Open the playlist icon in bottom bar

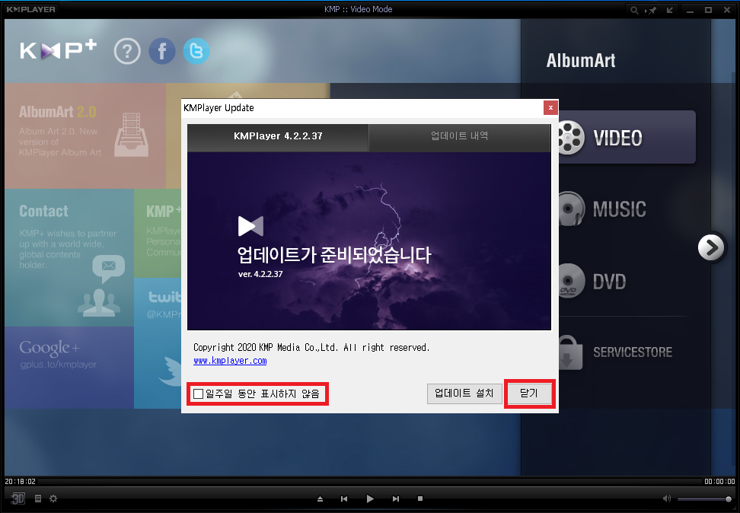pos(38,499)
